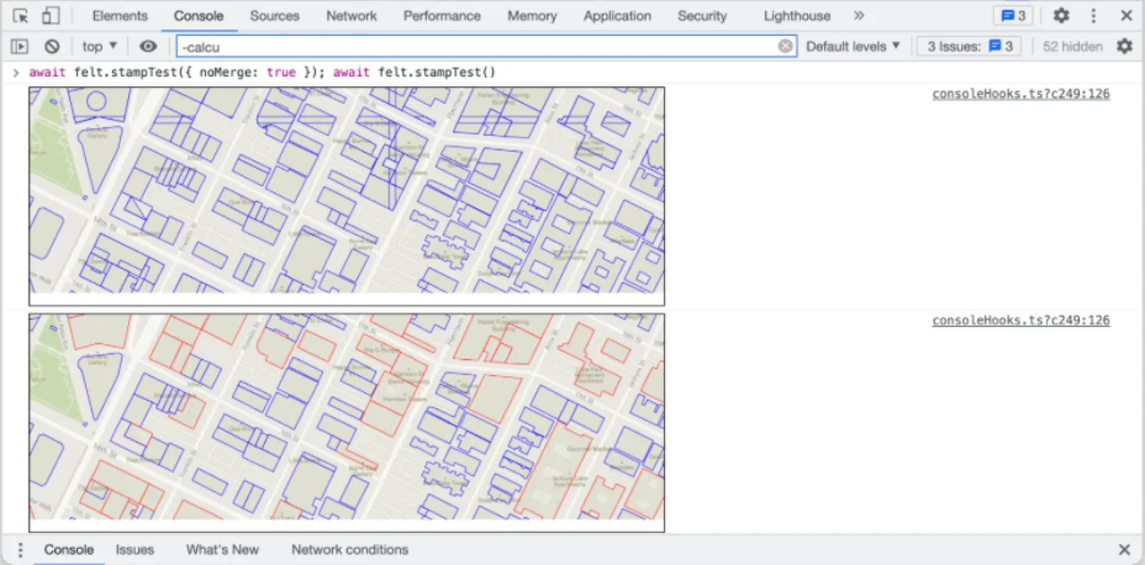Open Console settings gear beside hidden count
The image size is (1145, 565).
(1125, 47)
